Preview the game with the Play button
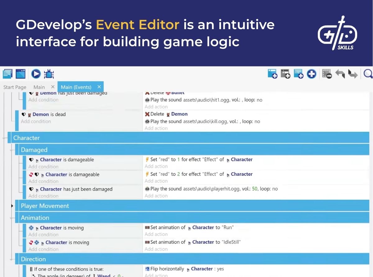The height and width of the screenshot is (277, 373). [36, 74]
